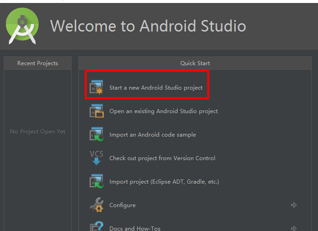Choose Check out project from Version Control
Viewport: 318px width, 231px height.
point(162,158)
